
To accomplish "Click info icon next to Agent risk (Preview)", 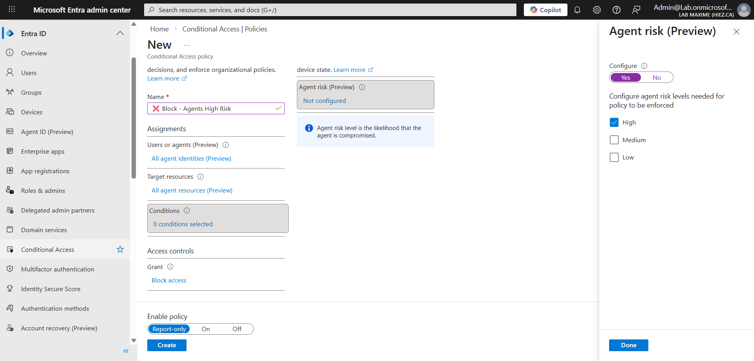I will pyautogui.click(x=362, y=87).
